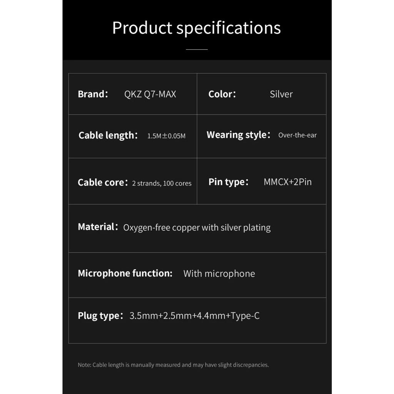
Task: Select the "3.5mm+2.5mm+4.4mm+Type-C" plug value
Action: (x=195, y=316)
